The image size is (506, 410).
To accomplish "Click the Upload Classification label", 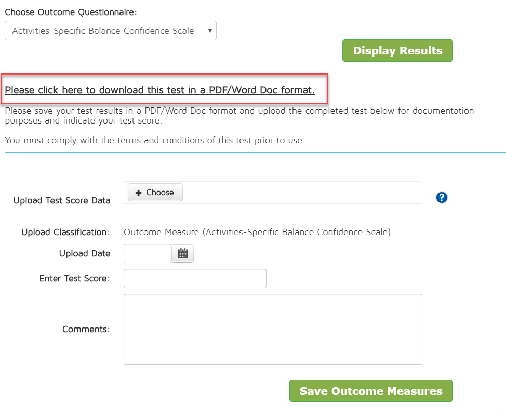I will click(65, 232).
